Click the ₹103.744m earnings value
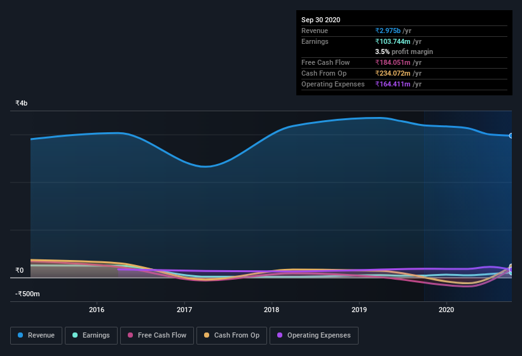The height and width of the screenshot is (356, 522). [393, 41]
